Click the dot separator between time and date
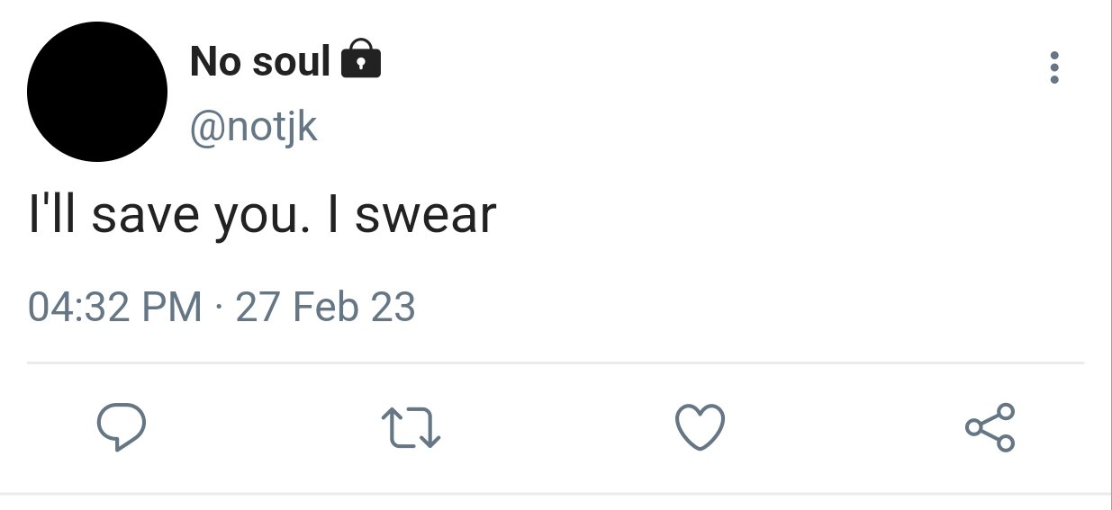 pos(219,309)
